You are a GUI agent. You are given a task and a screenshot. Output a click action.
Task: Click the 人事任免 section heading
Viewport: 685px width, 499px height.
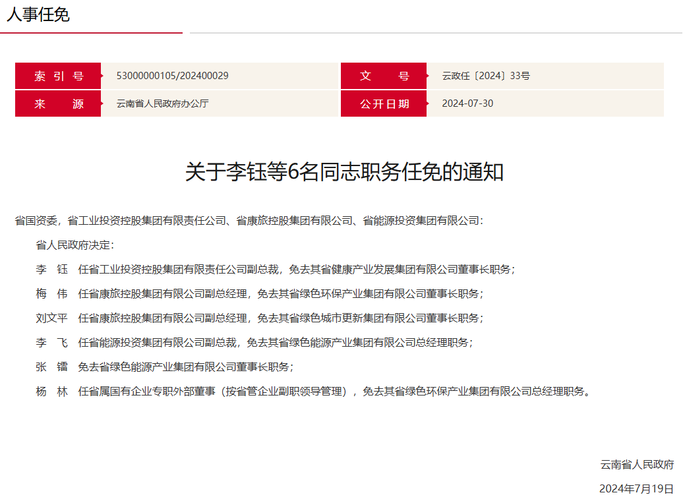click(x=38, y=15)
